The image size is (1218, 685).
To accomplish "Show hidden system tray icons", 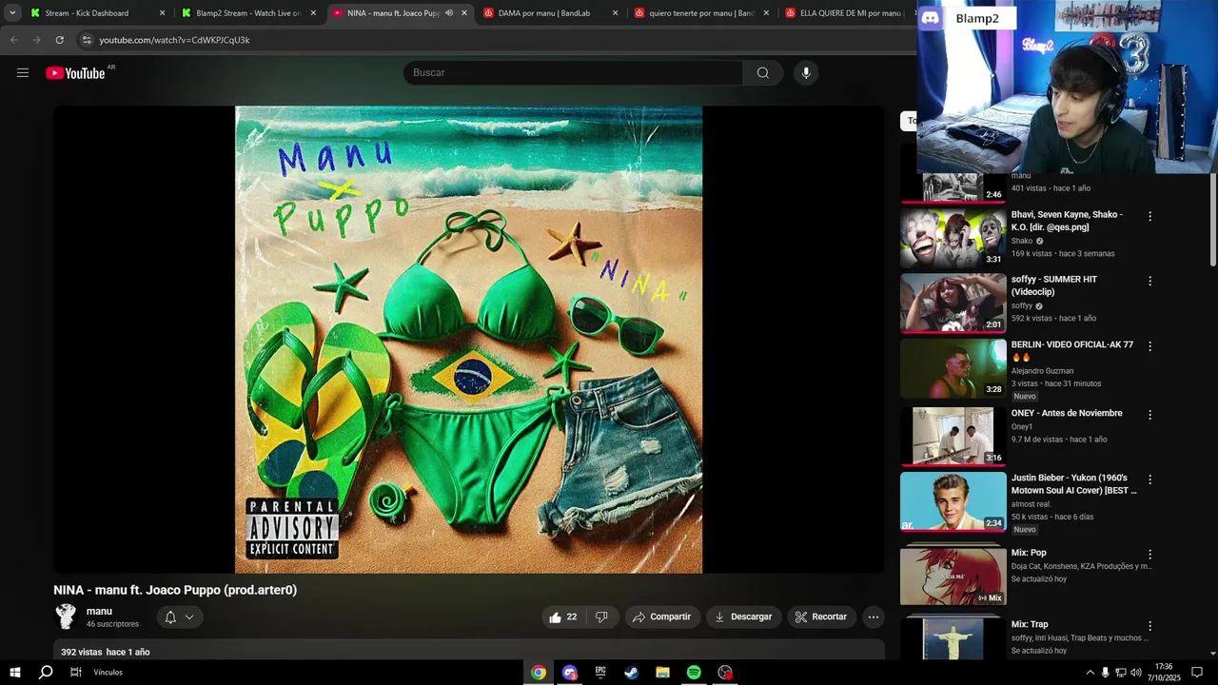I will coord(1090,673).
